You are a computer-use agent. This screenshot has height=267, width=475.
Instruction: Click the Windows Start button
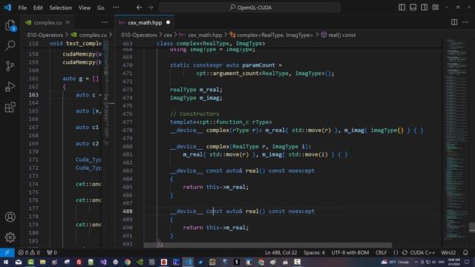tap(6, 262)
